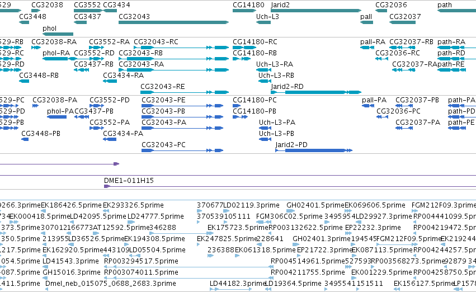Select EST label LD02119.3prime
476x292 pixels.
(251, 205)
